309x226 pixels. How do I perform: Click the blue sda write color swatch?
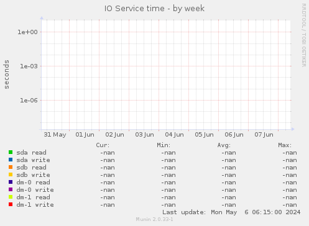tap(11, 160)
